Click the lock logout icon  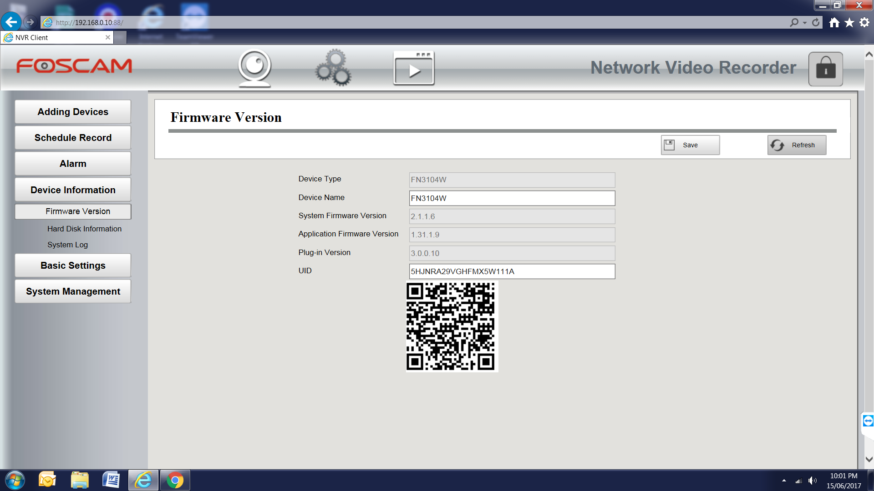pyautogui.click(x=825, y=69)
